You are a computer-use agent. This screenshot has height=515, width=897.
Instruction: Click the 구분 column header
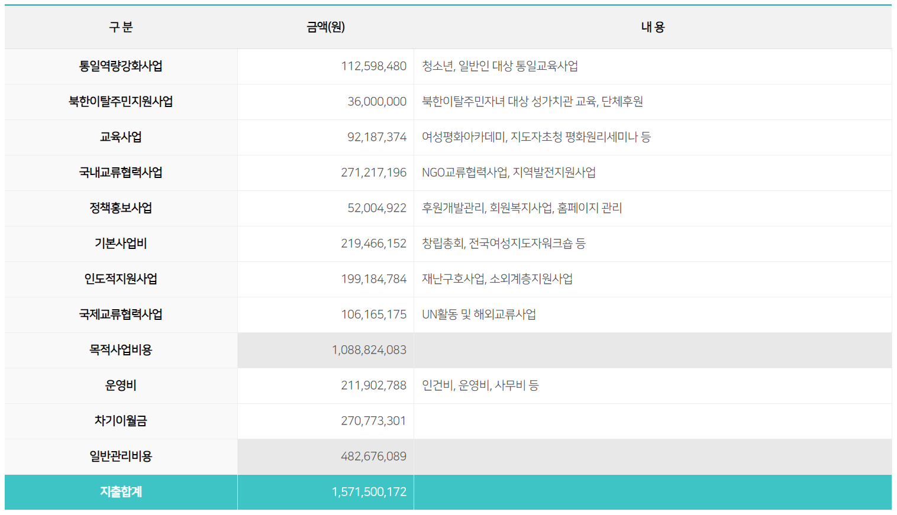(121, 27)
